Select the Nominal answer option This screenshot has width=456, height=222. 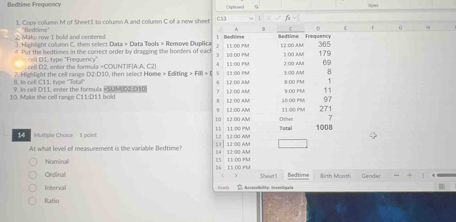click(x=33, y=162)
